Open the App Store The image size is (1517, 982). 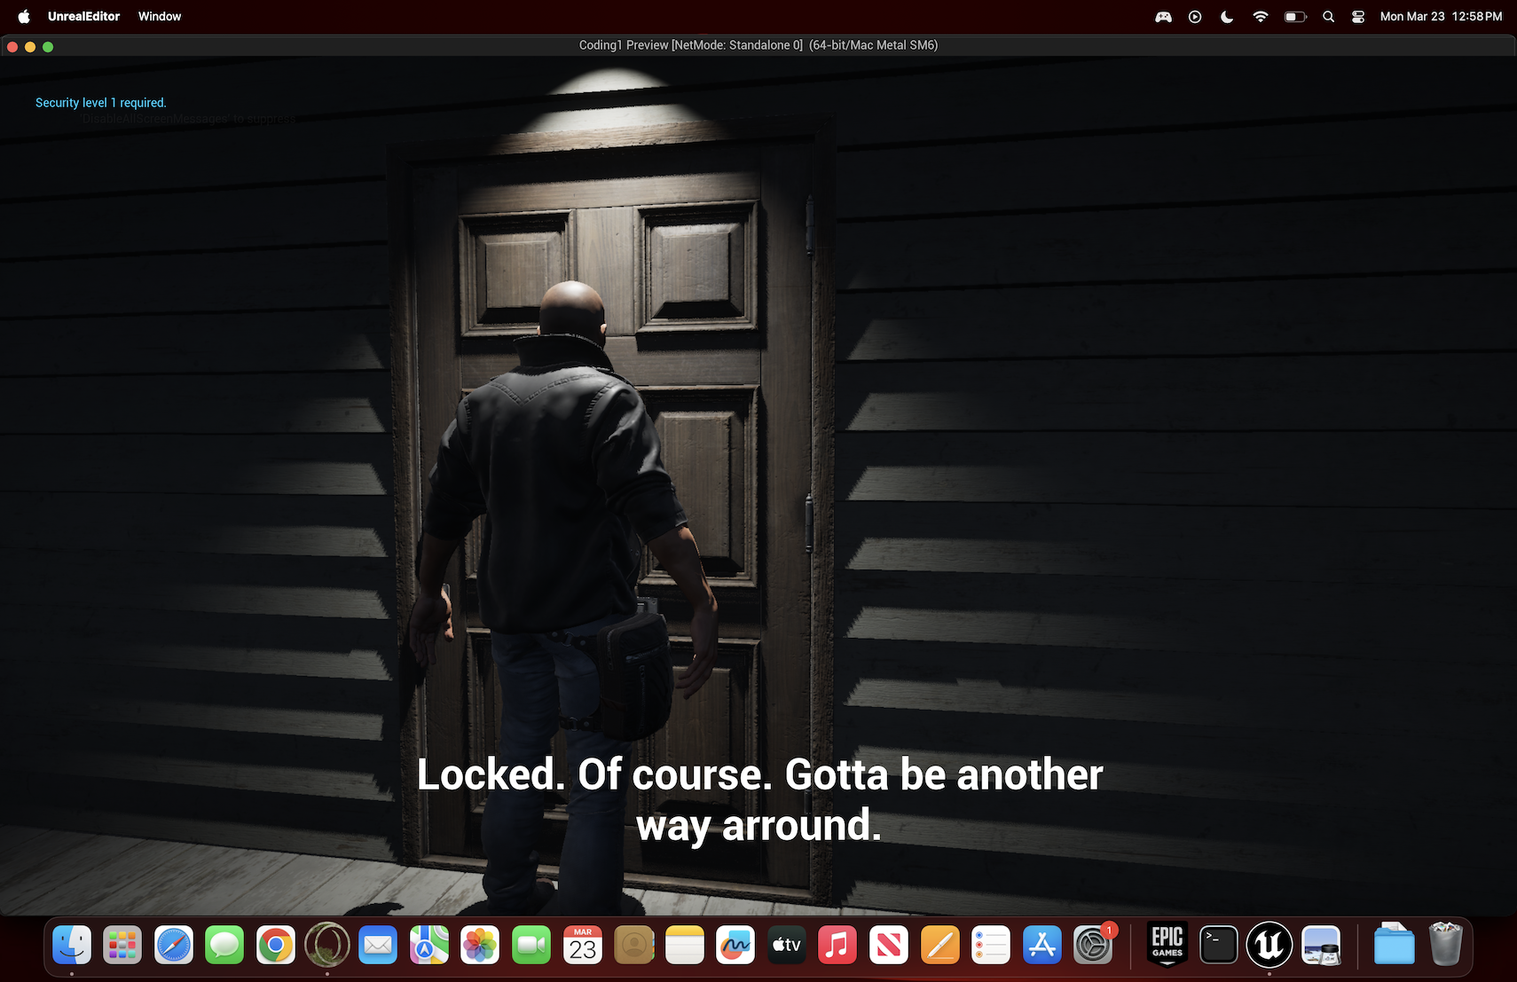pos(1042,946)
